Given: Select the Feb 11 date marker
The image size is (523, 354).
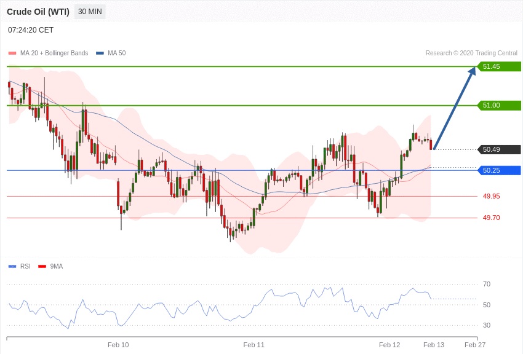Looking at the screenshot, I should pos(254,345).
